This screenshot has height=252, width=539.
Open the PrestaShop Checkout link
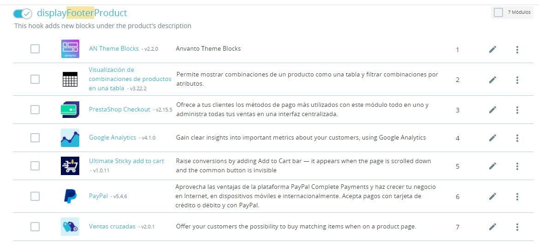tap(119, 110)
